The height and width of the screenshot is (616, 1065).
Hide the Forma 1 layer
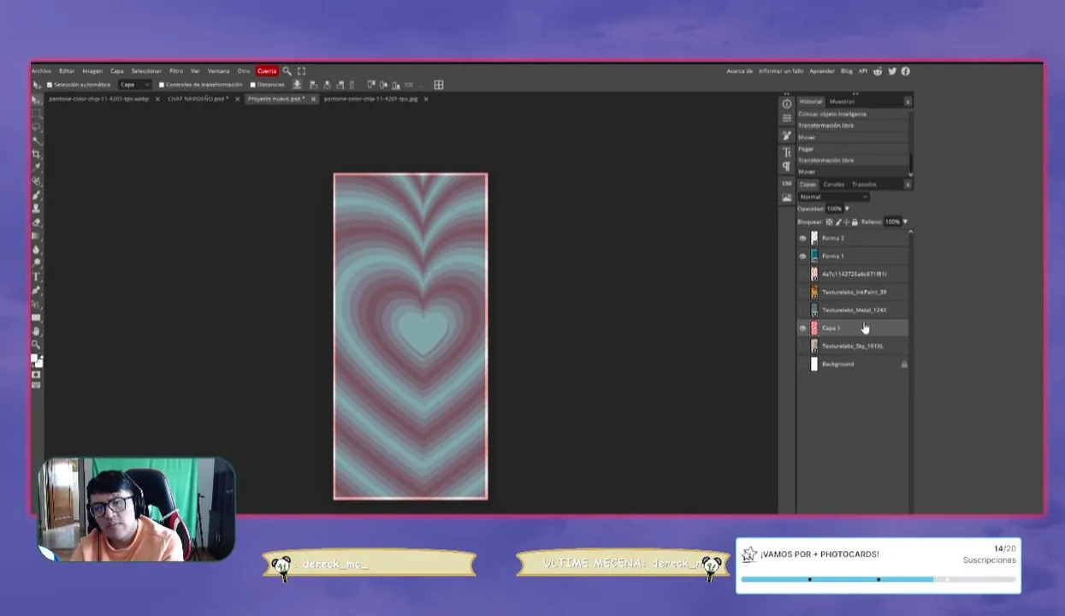pyautogui.click(x=802, y=256)
